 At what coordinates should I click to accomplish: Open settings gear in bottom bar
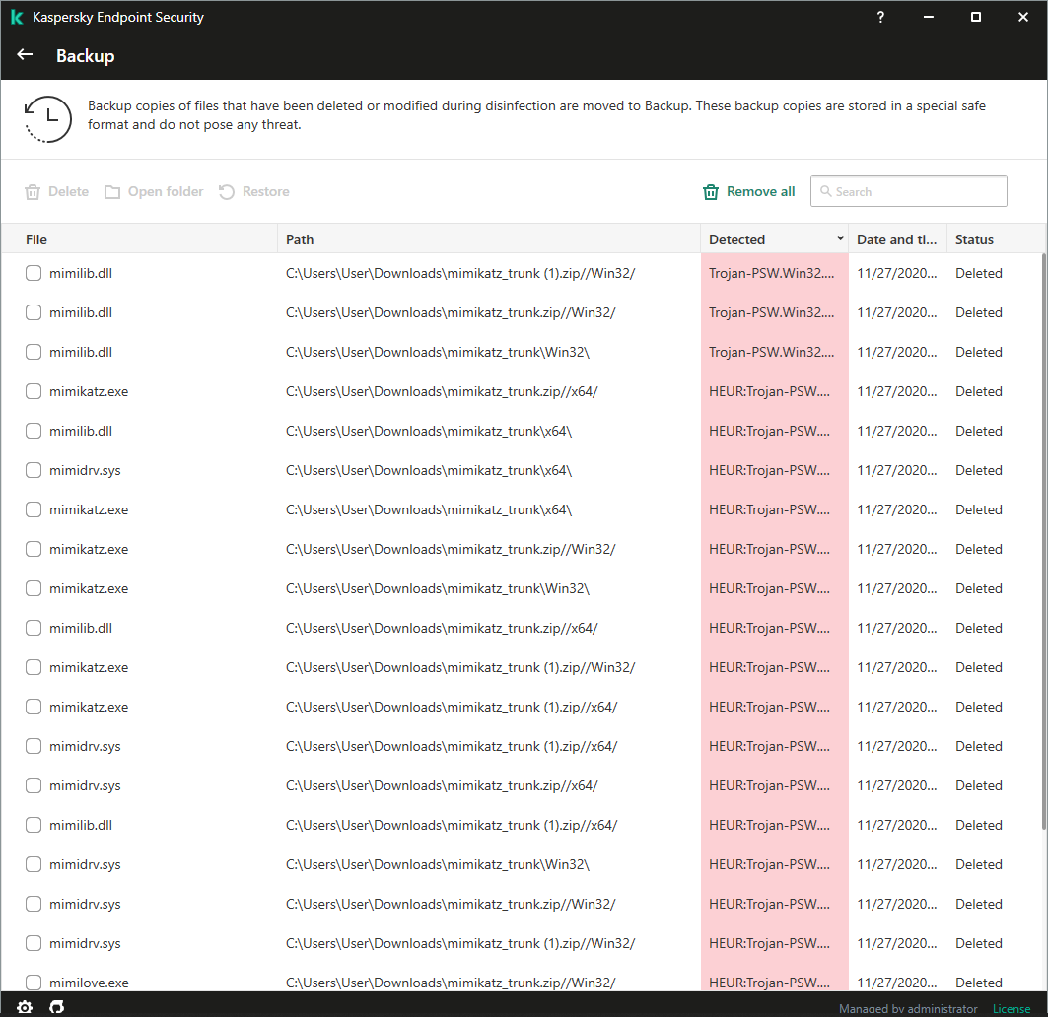click(25, 1006)
